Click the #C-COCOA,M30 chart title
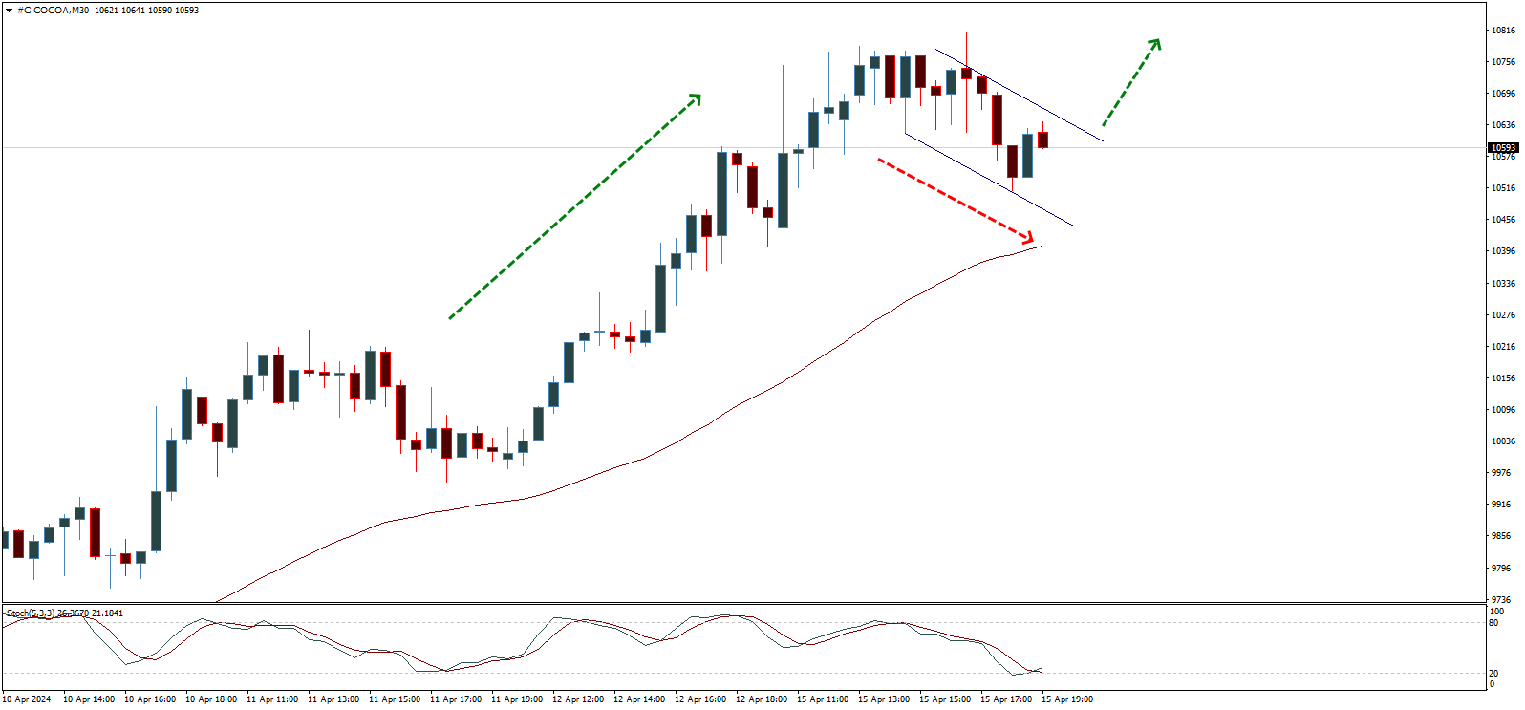 [x=54, y=11]
